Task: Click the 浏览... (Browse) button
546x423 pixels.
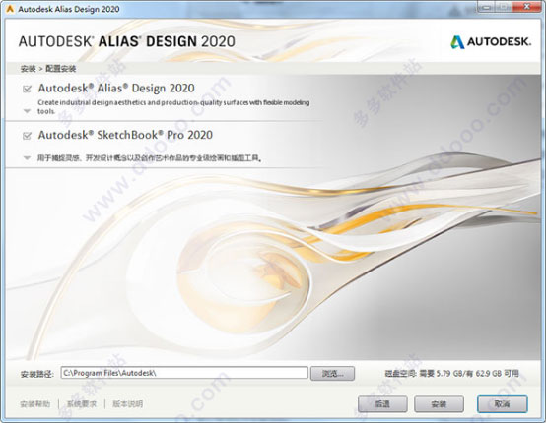Action: click(x=332, y=373)
